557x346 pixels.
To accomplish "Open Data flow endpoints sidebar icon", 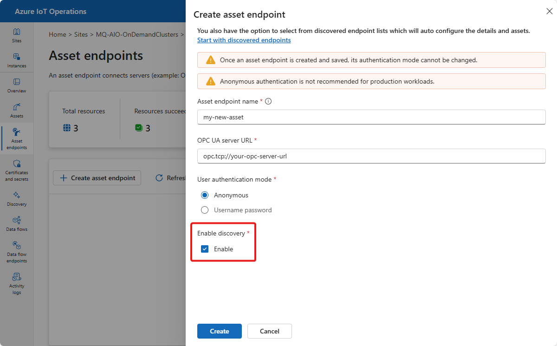I will click(x=17, y=245).
